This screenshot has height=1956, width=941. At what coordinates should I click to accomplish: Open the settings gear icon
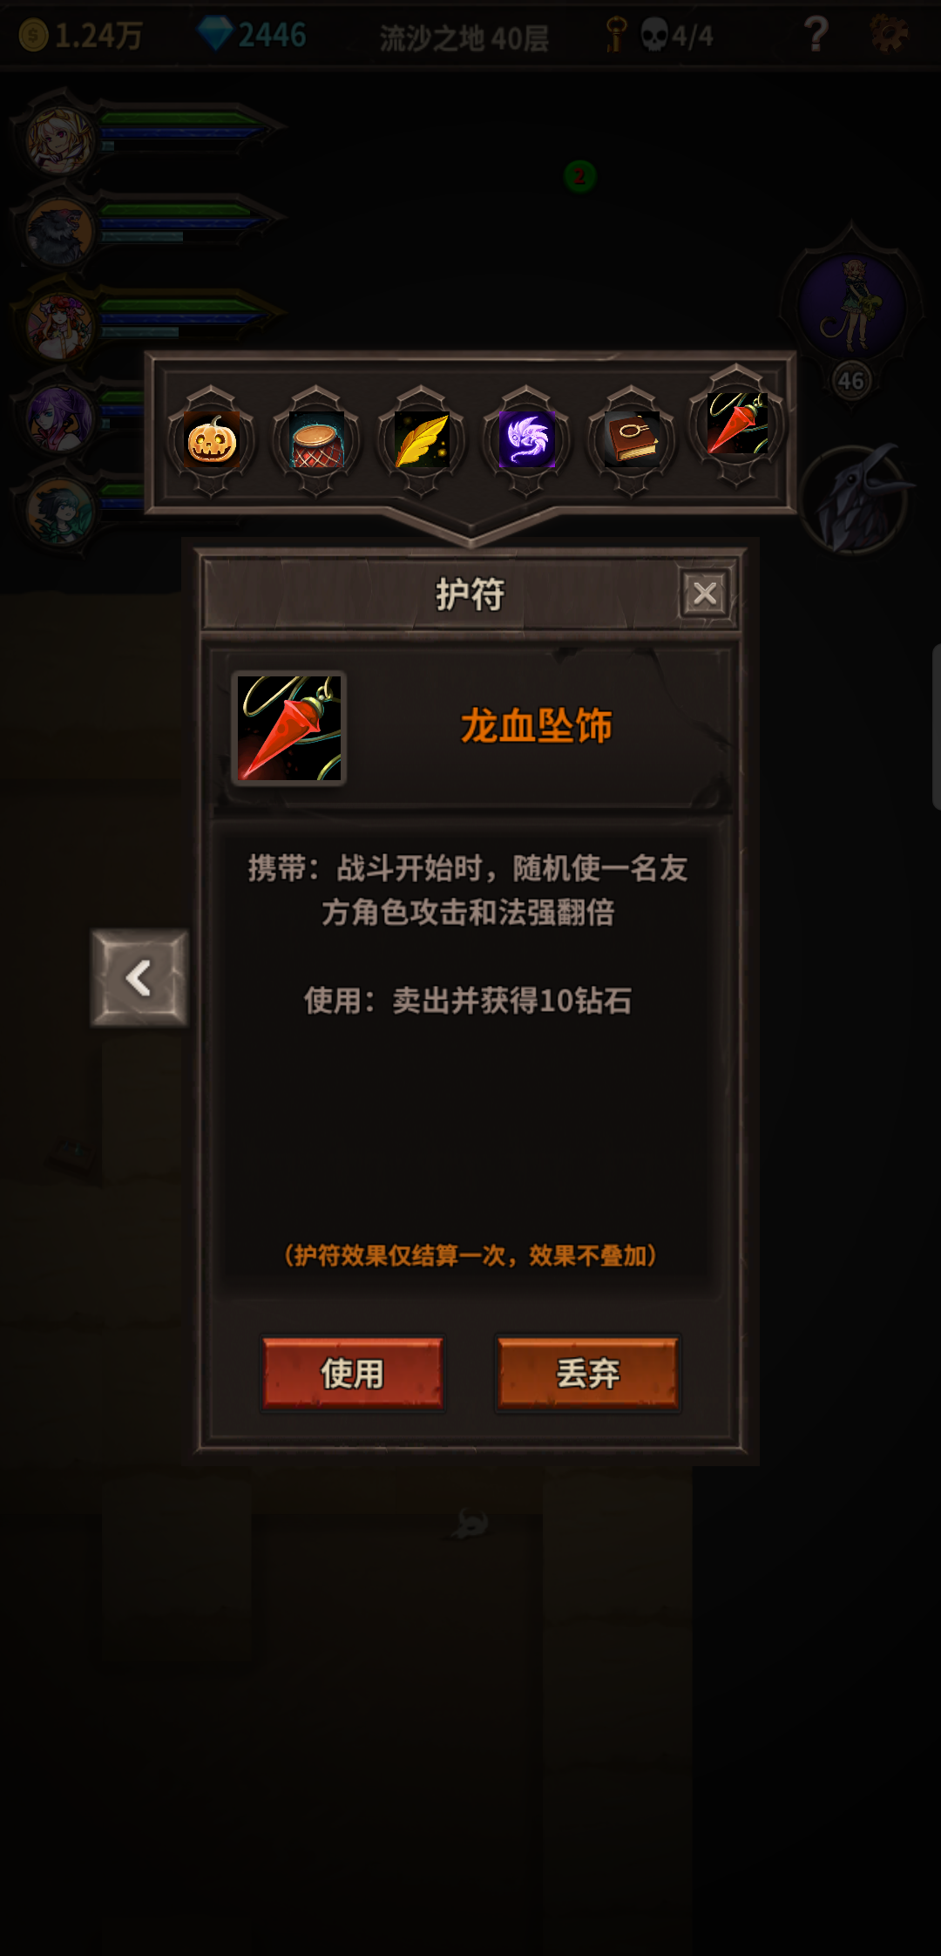pyautogui.click(x=889, y=34)
